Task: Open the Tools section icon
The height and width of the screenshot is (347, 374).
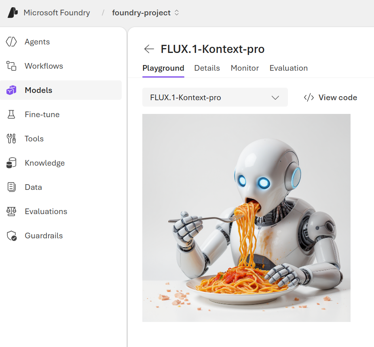Action: (x=10, y=139)
